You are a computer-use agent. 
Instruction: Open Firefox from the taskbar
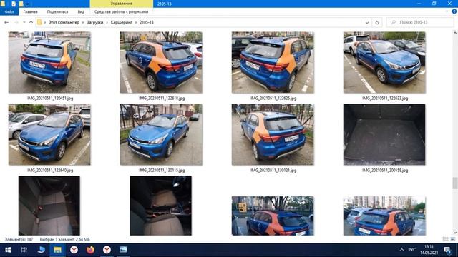tap(91, 250)
